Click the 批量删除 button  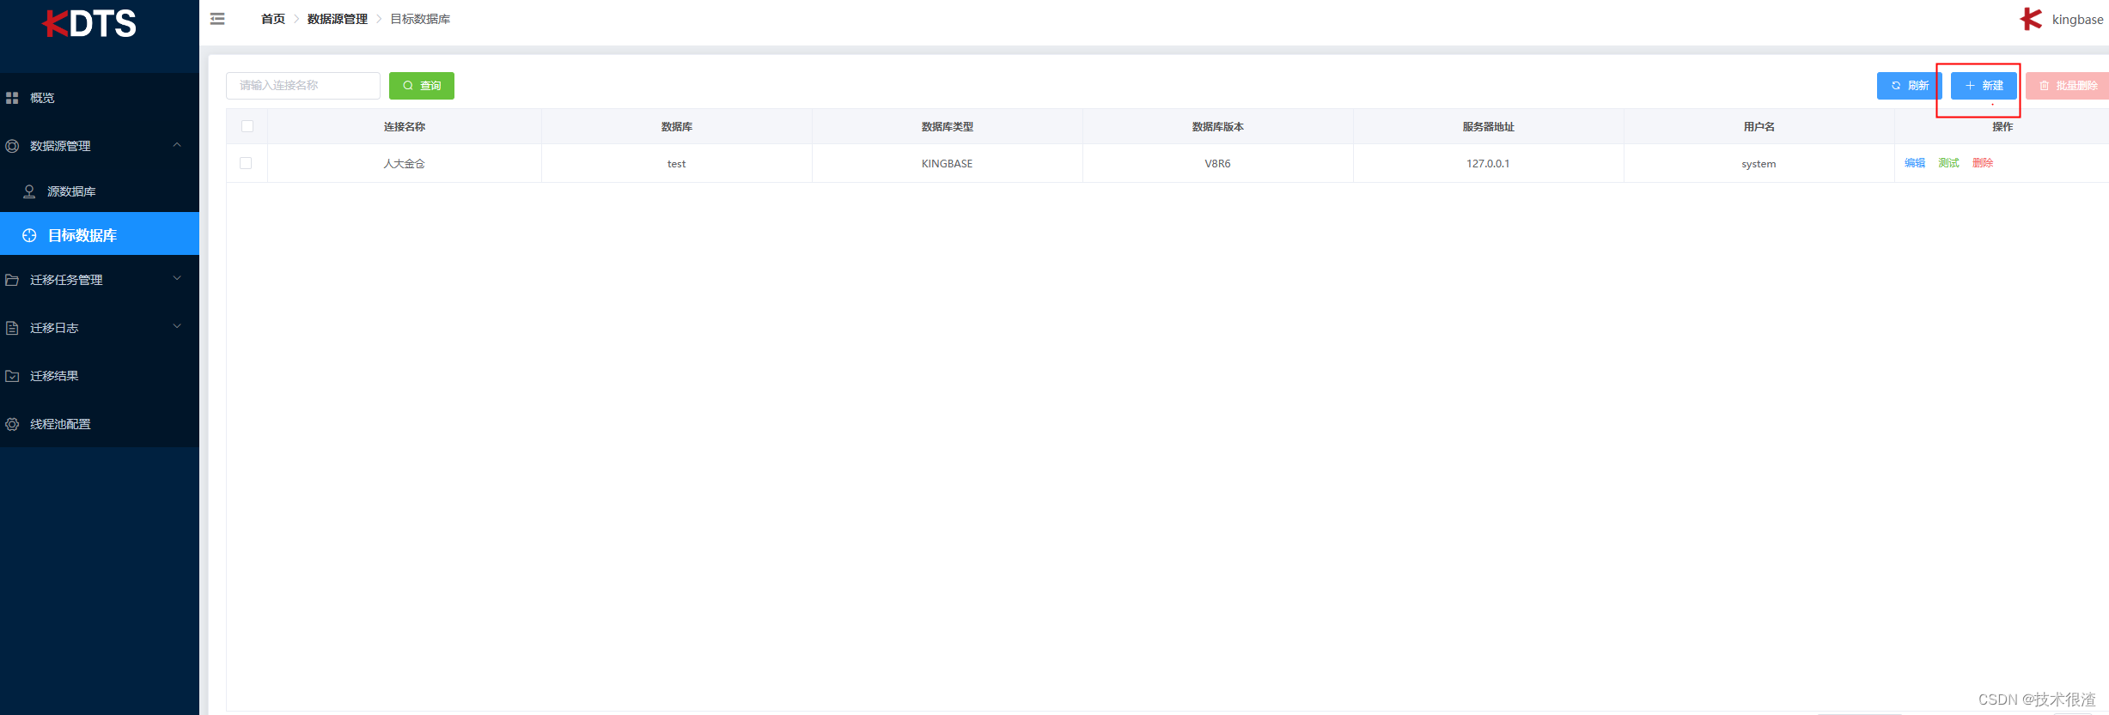[2068, 86]
